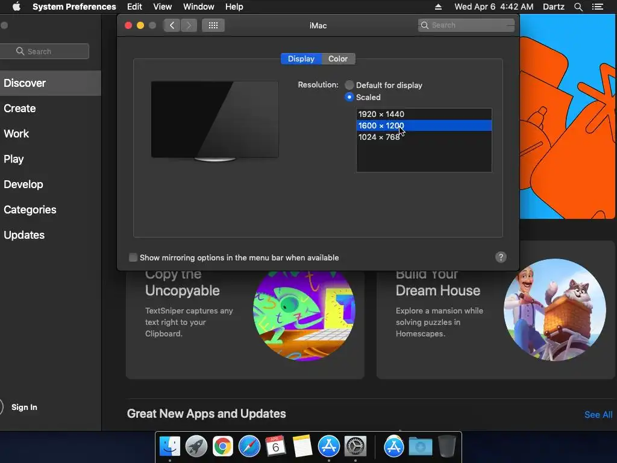The width and height of the screenshot is (617, 463).
Task: Open Downloads folder in the Dock
Action: click(x=420, y=447)
